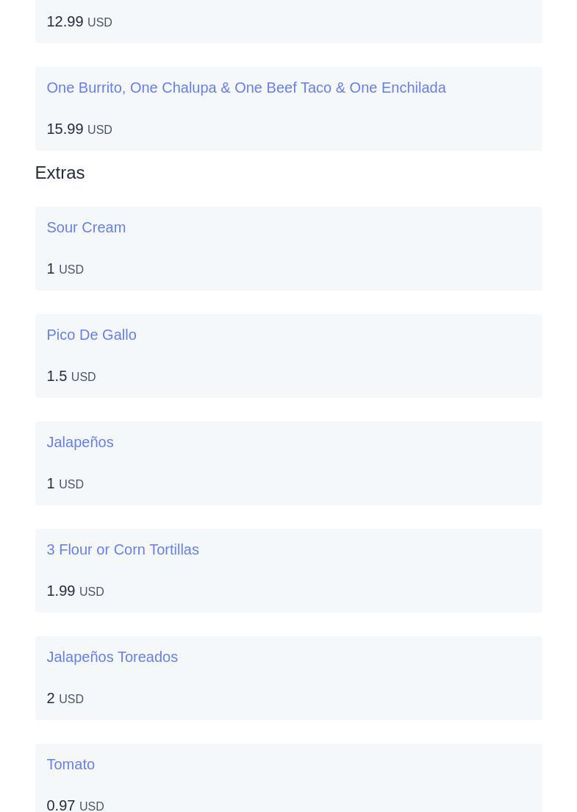This screenshot has width=577, height=812.
Task: Click the 1.5 price for Pico De Gallo
Action: 57,376
